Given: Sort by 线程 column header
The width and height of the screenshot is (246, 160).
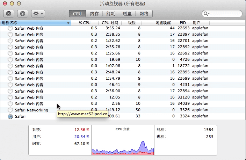Looking at the screenshot, I should (132, 23).
